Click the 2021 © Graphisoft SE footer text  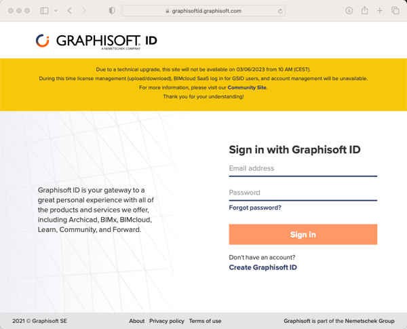click(39, 321)
